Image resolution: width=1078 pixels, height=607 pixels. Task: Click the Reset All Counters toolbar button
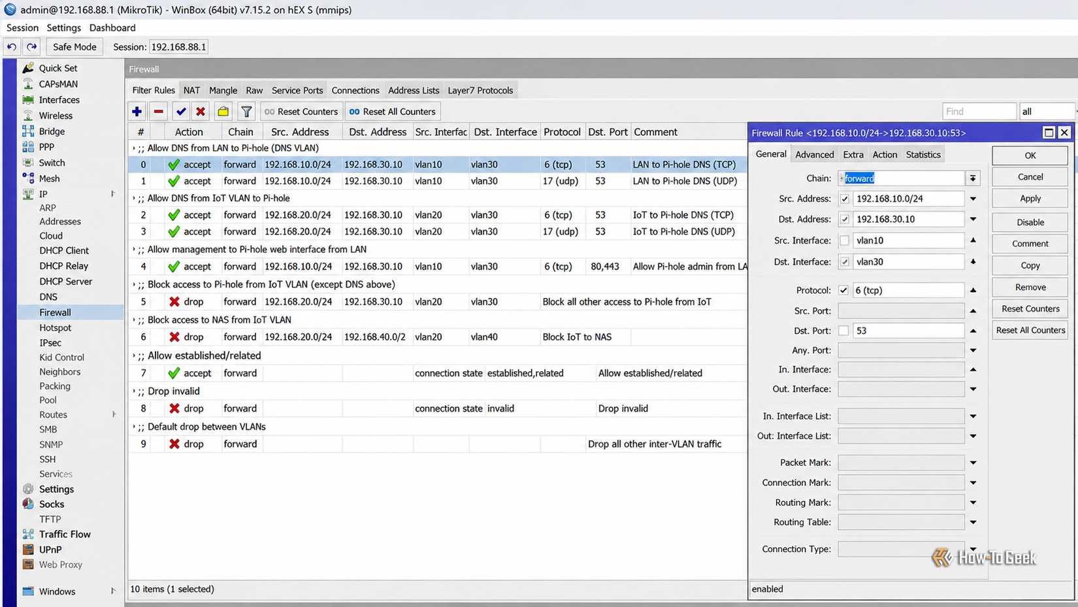[x=392, y=112]
